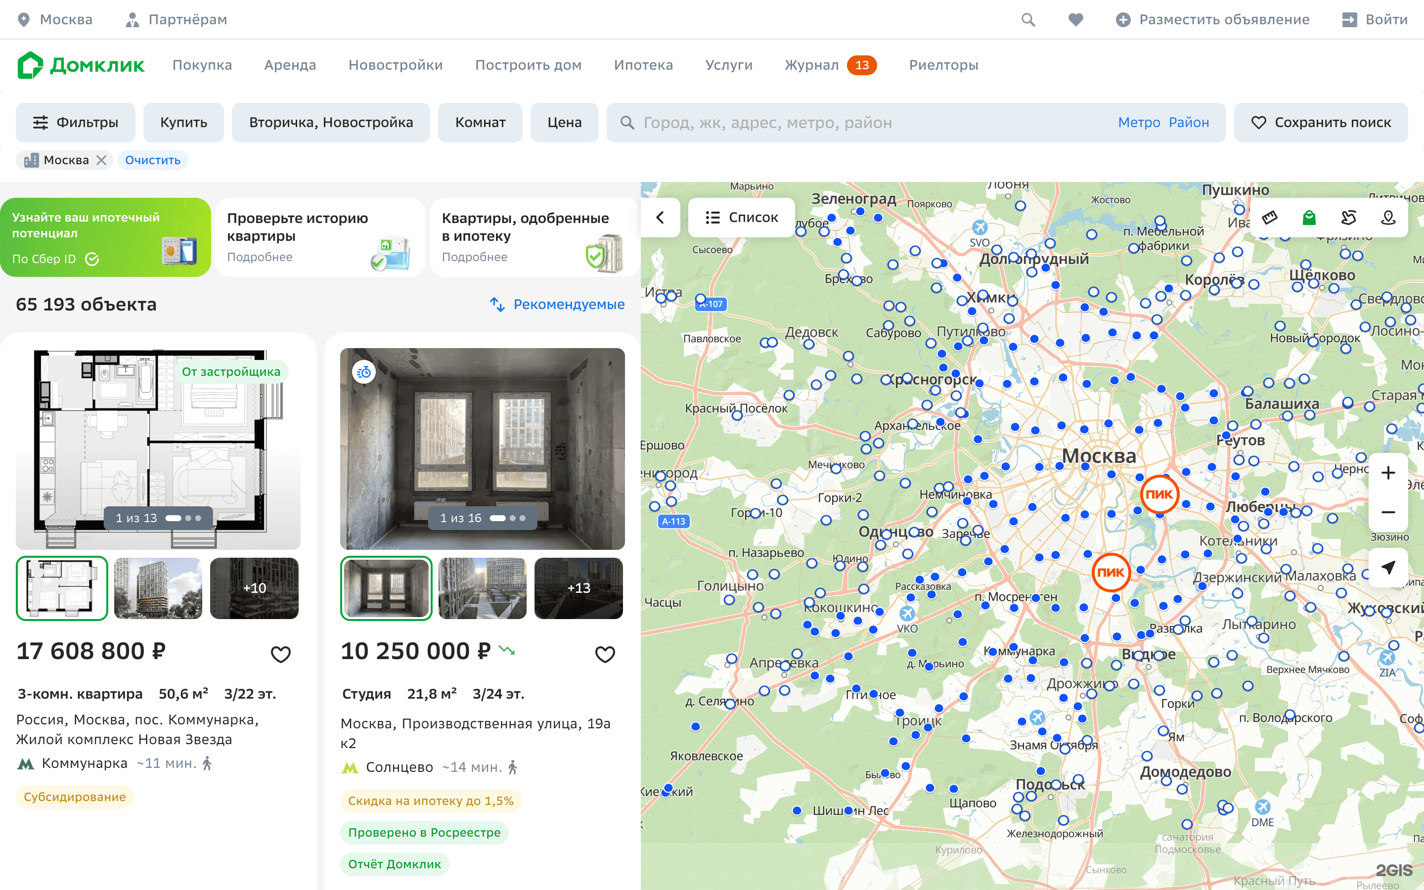The width and height of the screenshot is (1424, 890).
Task: Click the Солнцево metro station text
Action: [400, 767]
